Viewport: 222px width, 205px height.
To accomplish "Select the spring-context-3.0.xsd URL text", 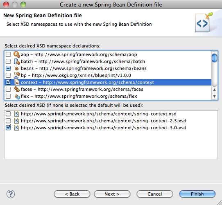I will (x=103, y=128).
